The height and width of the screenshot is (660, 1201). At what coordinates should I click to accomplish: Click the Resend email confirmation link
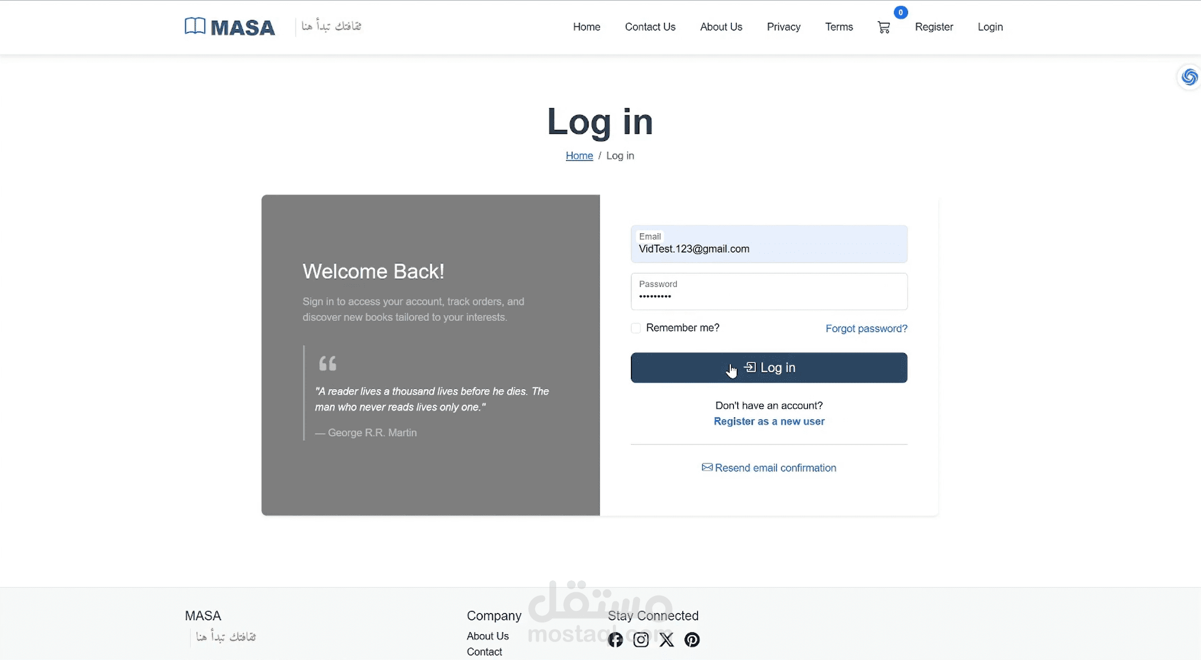(x=775, y=468)
